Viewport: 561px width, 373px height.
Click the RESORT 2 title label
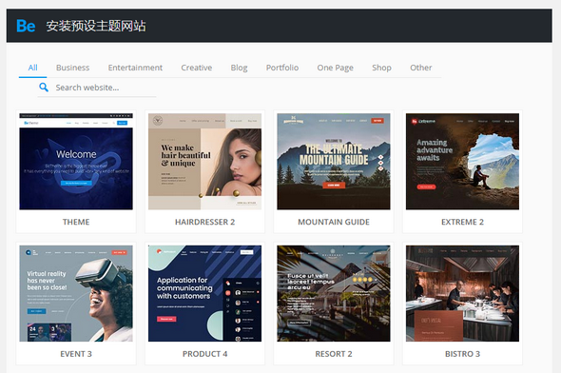[x=334, y=354]
